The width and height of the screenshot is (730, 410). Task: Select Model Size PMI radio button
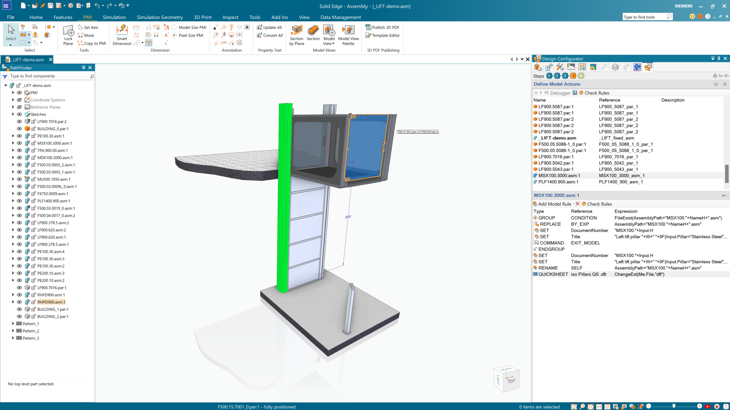pyautogui.click(x=174, y=27)
